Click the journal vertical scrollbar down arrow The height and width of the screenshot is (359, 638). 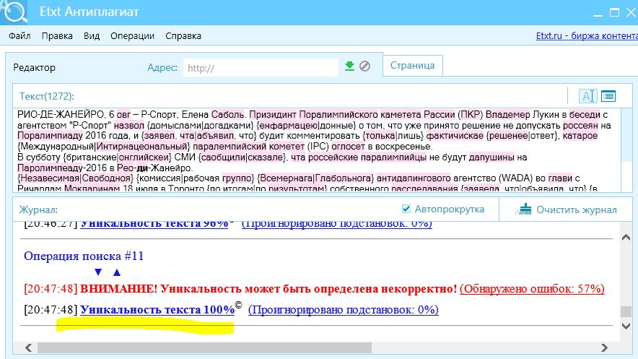[x=626, y=326]
